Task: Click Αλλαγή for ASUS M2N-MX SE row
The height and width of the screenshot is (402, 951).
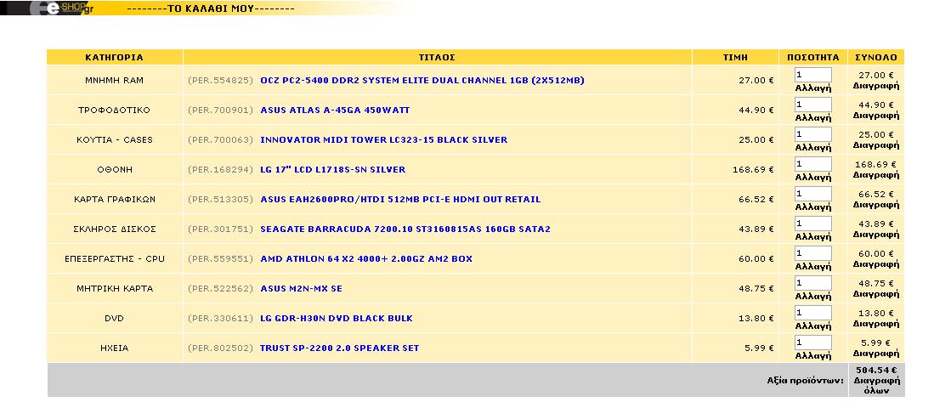Action: point(812,296)
